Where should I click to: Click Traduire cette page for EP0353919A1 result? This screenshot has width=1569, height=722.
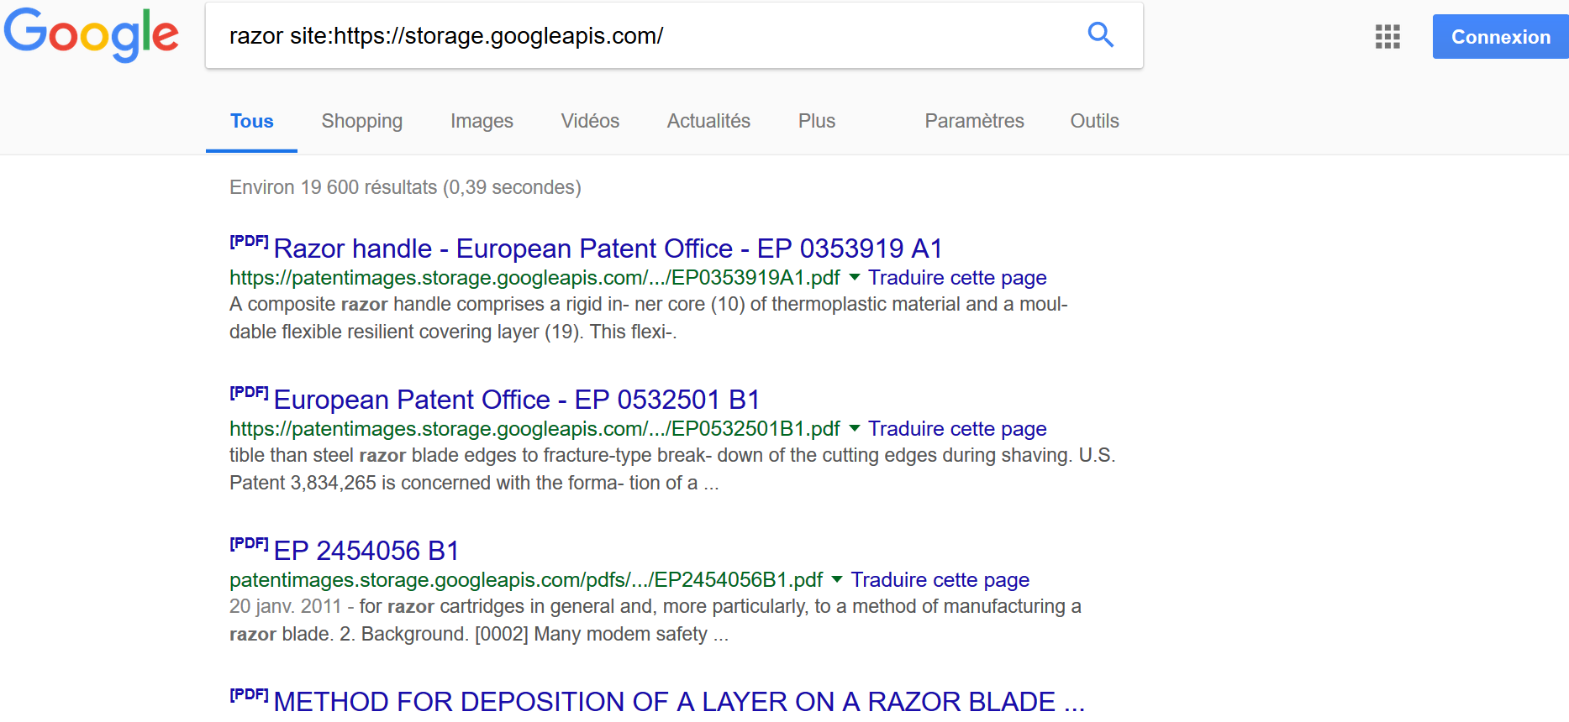coord(957,278)
